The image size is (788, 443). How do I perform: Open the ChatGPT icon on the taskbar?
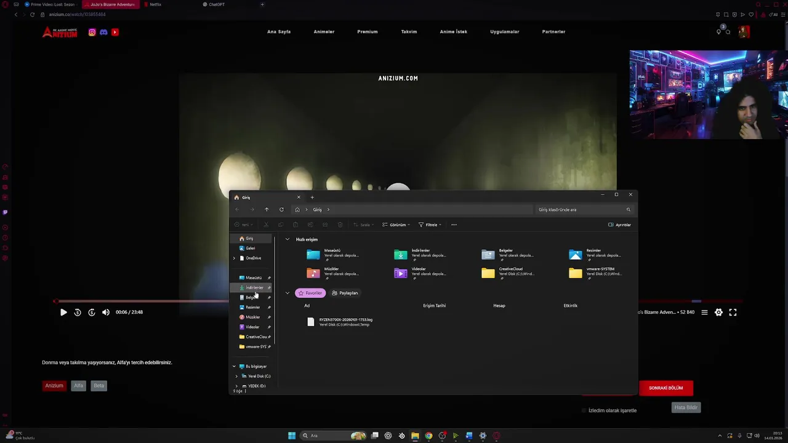pos(388,436)
